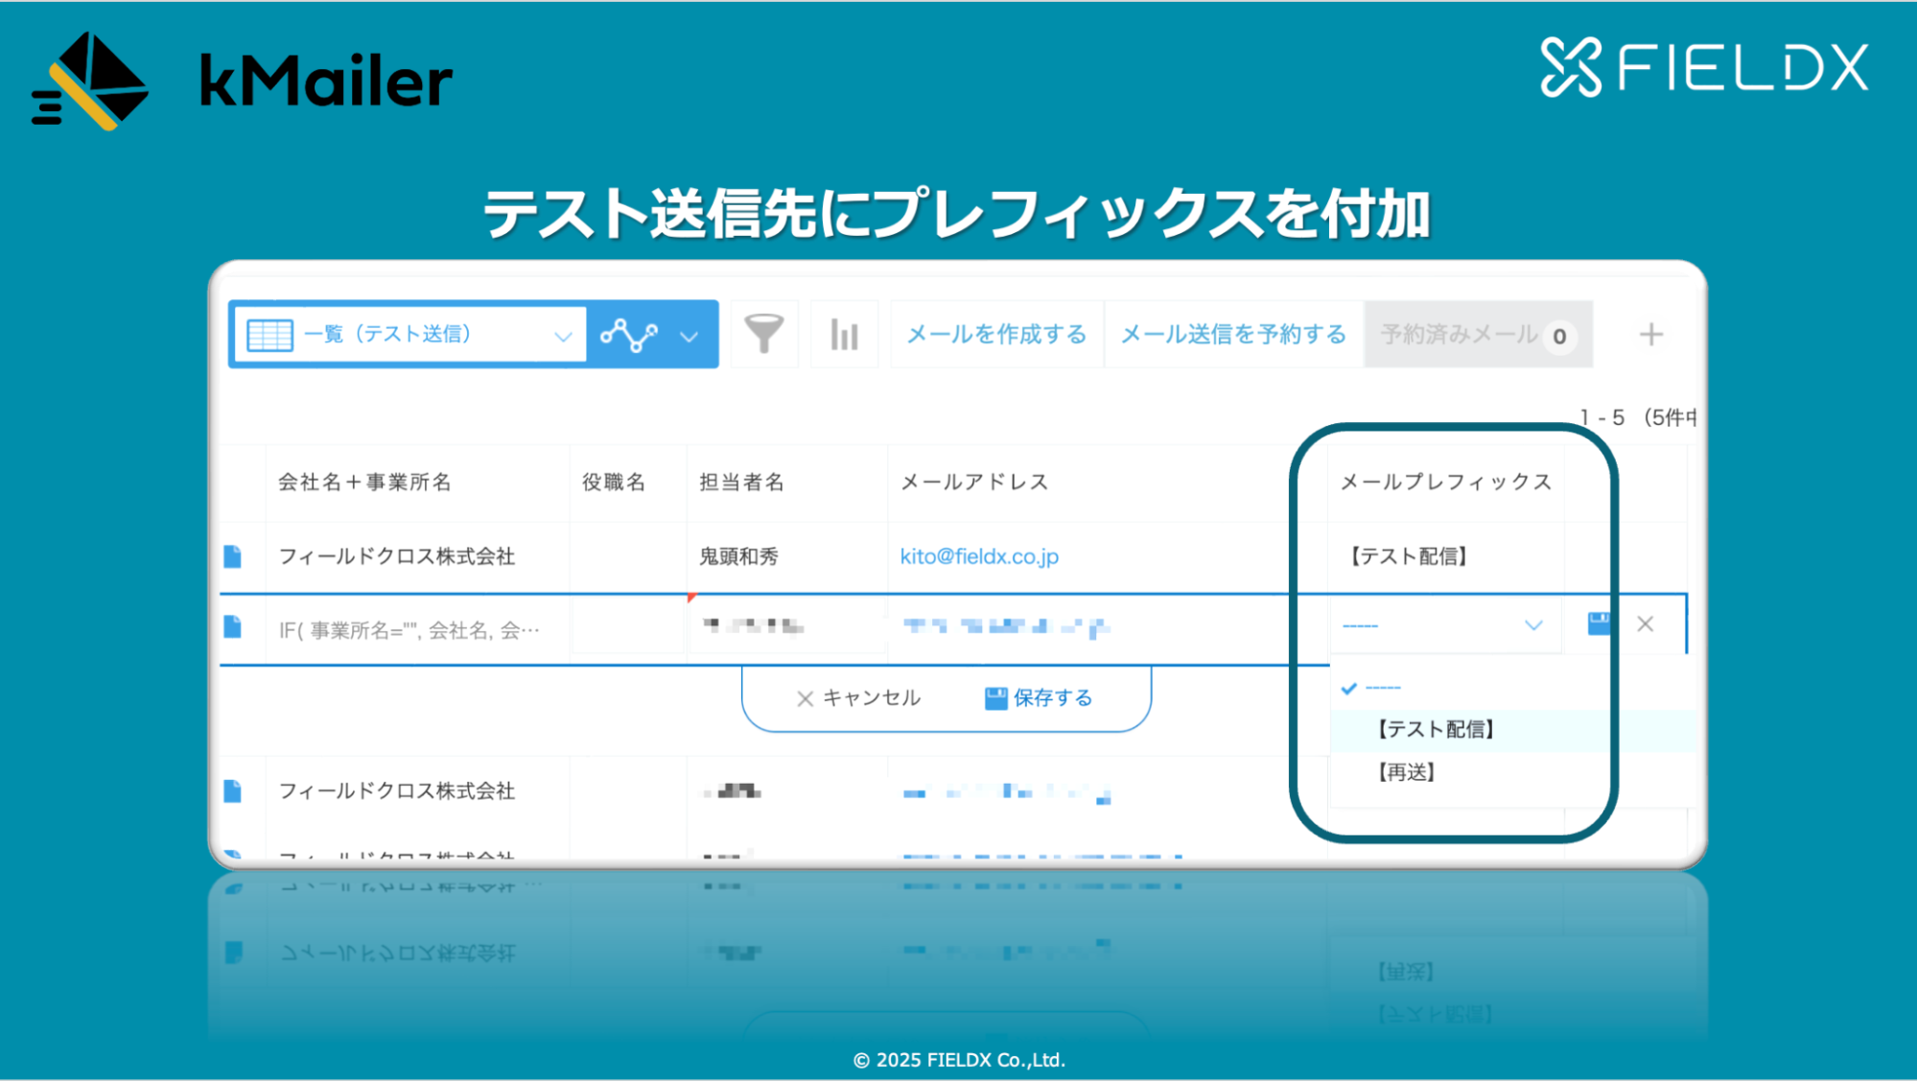Click the kMailer logo
Viewport: 1917px width, 1082px height.
242,81
